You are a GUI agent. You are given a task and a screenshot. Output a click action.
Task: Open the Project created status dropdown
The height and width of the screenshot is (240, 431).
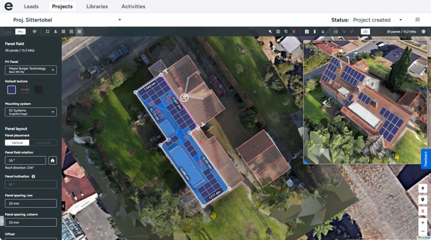click(x=377, y=20)
